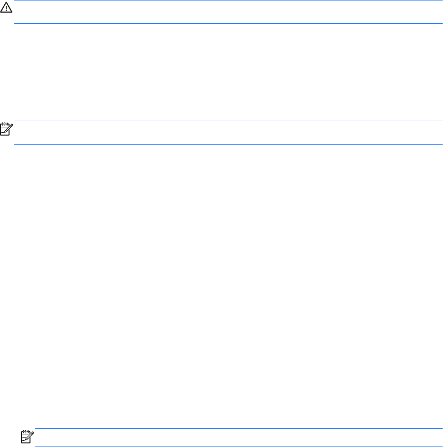443x447 pixels.
Task: Click the blue rule below the indented note
Action: click(x=239, y=447)
